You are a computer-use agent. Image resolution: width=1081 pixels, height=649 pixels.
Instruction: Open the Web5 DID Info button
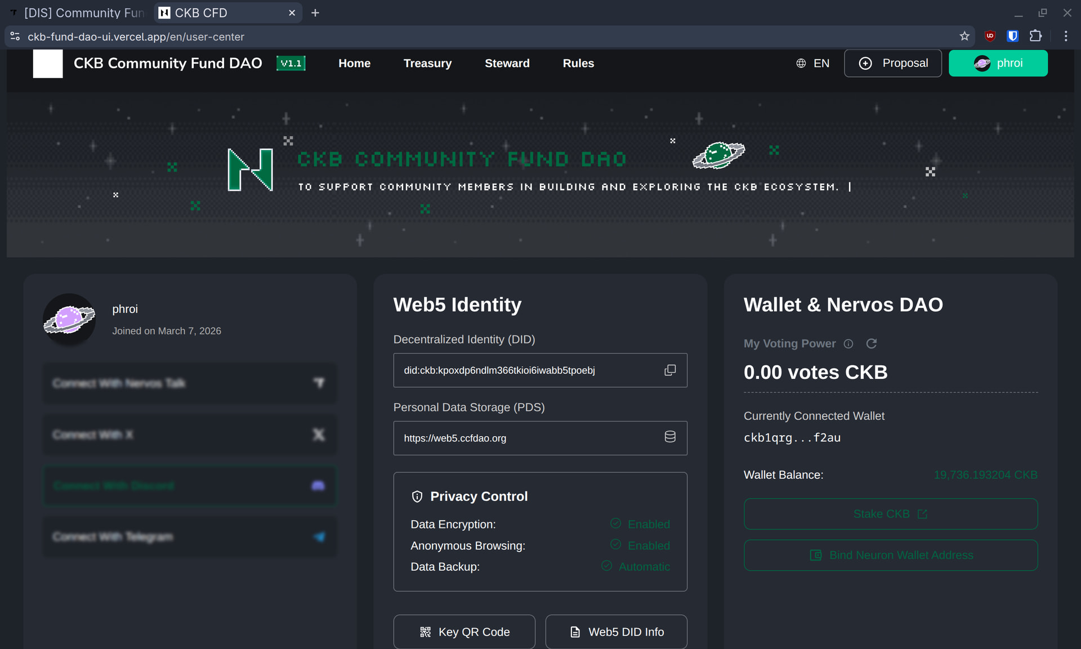click(x=616, y=632)
